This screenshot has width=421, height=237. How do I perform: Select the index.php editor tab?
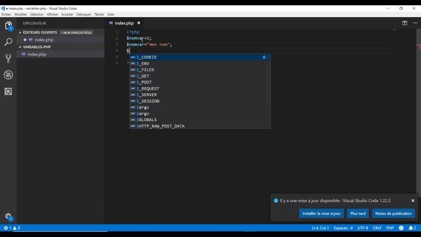(x=124, y=23)
